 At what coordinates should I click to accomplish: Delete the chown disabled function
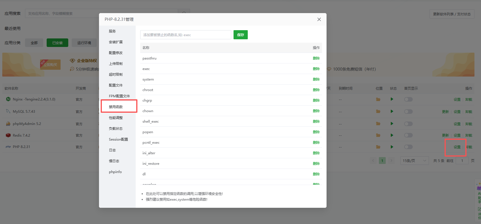tap(316, 111)
